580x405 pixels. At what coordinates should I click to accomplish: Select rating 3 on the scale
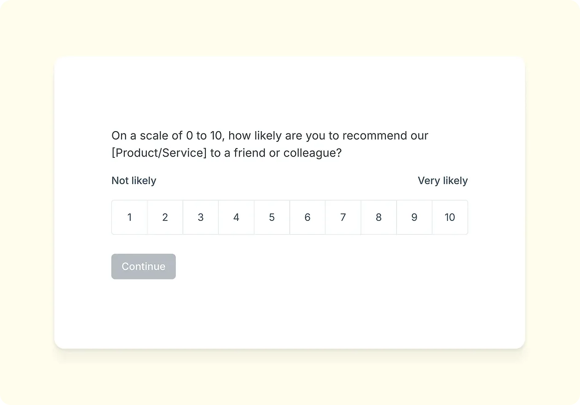201,217
